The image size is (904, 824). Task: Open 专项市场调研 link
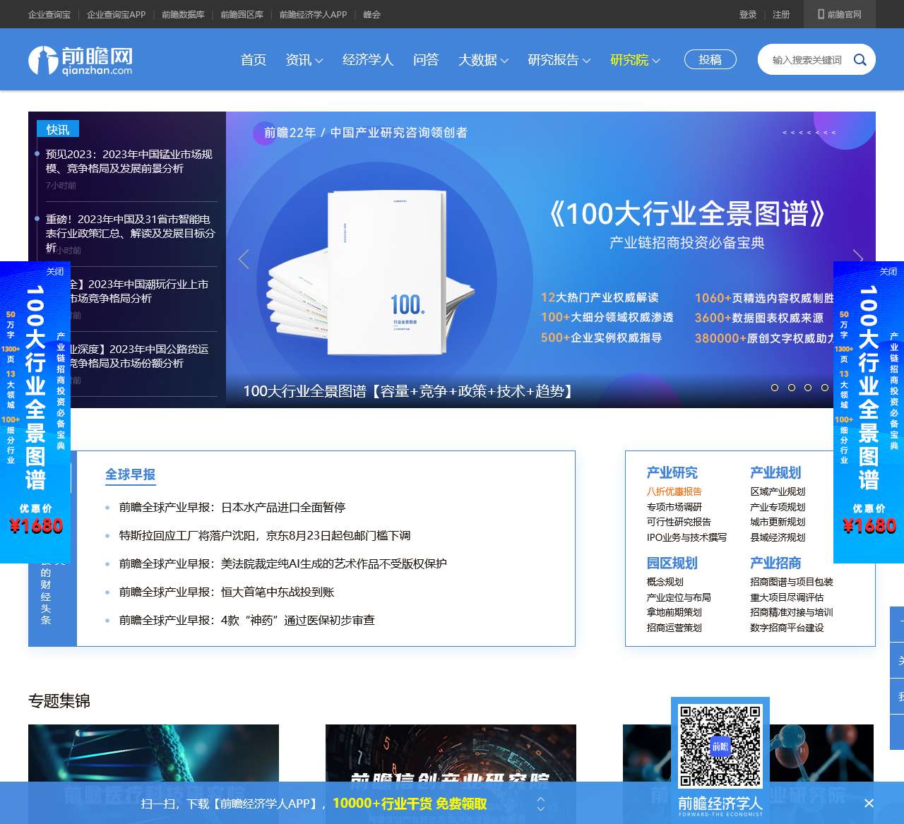tap(674, 507)
